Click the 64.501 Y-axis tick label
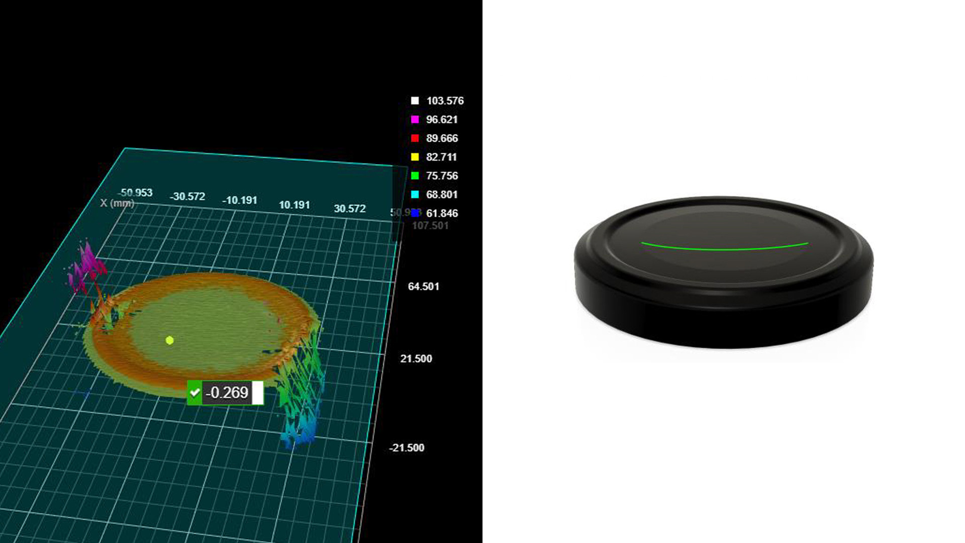This screenshot has height=543, width=965. coord(423,287)
